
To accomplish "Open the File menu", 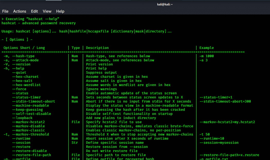I will pyautogui.click(x=5, y=11).
